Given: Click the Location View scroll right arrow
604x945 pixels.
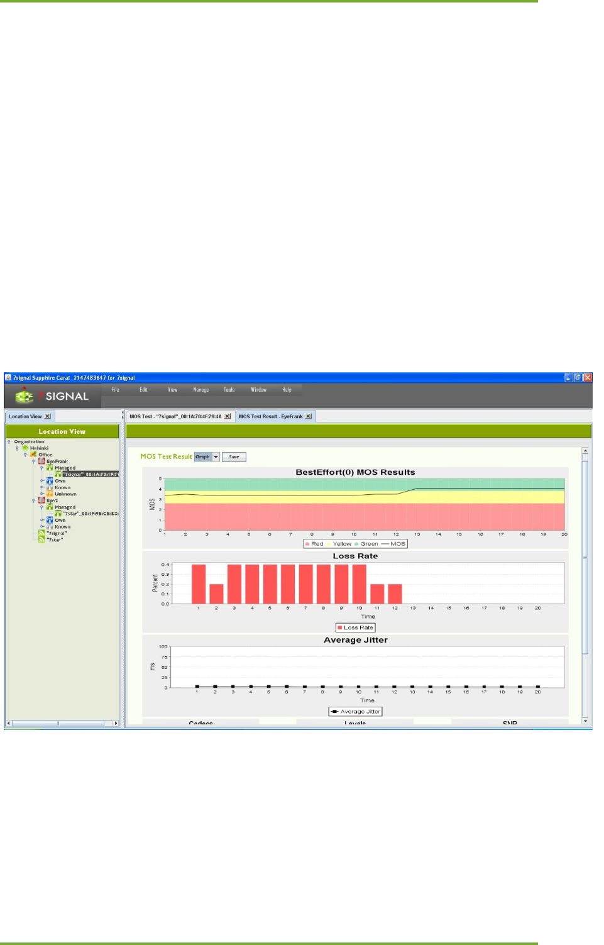Looking at the screenshot, I should pyautogui.click(x=116, y=723).
